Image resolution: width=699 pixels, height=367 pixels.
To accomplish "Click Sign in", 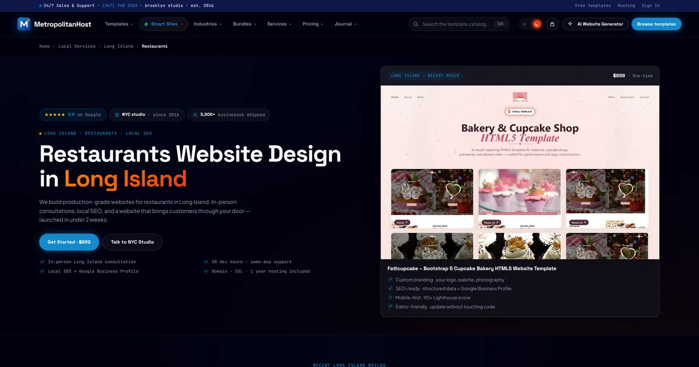I will [651, 5].
